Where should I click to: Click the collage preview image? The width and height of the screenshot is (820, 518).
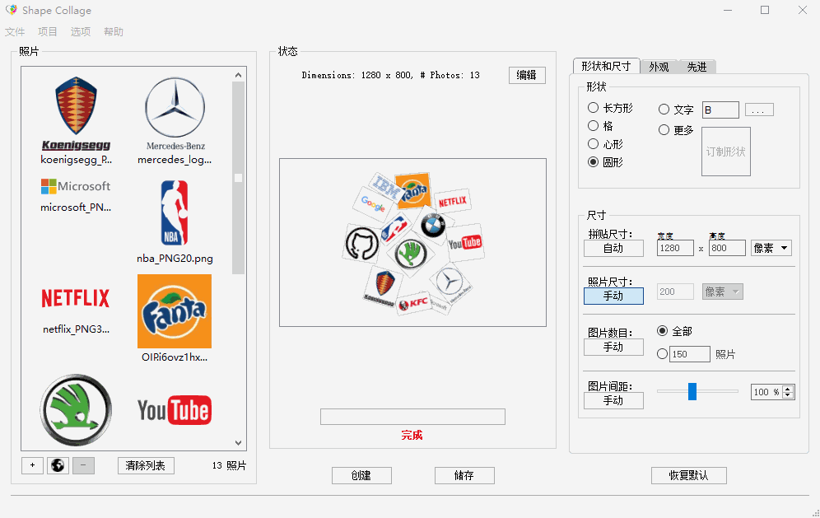(x=412, y=242)
